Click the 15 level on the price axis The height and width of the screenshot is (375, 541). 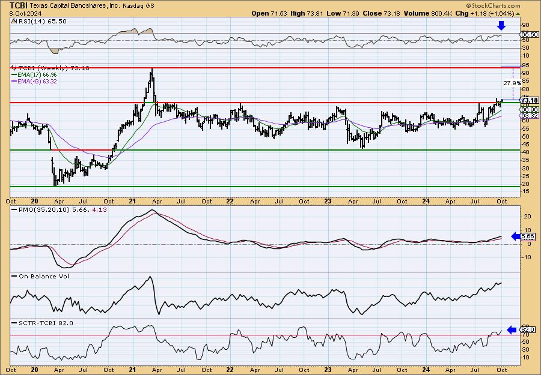point(525,192)
